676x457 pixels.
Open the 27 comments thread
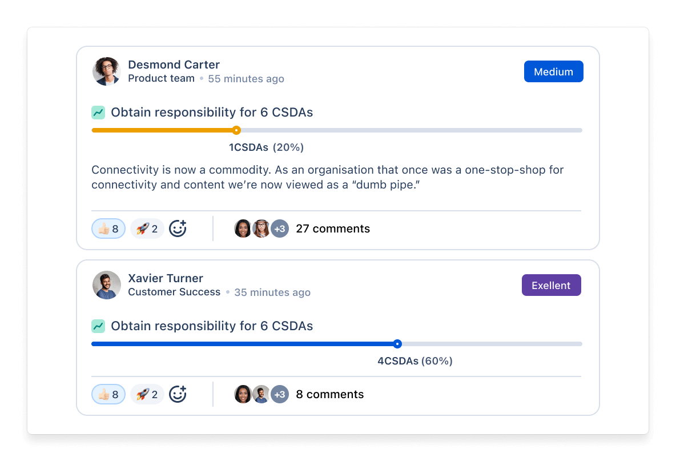point(333,228)
